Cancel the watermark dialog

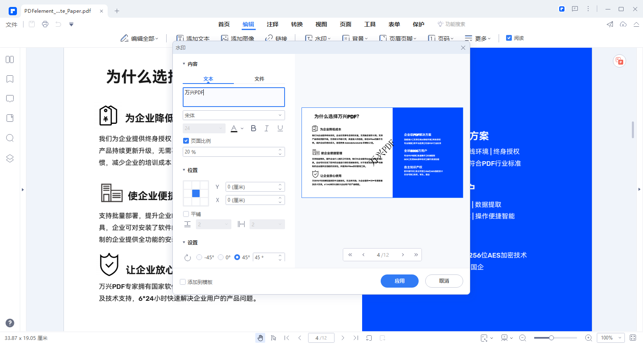tap(444, 281)
